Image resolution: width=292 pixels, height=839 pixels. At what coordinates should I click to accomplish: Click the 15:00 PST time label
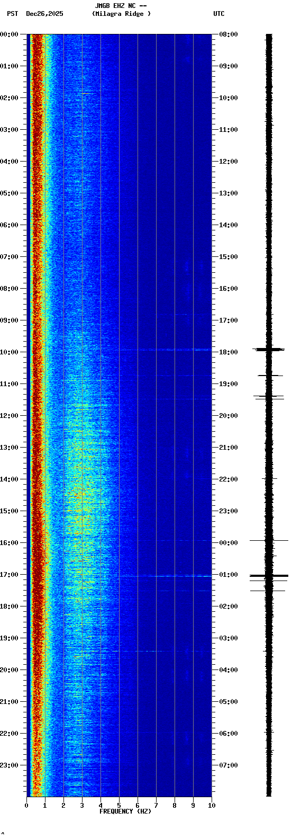[x=10, y=511]
